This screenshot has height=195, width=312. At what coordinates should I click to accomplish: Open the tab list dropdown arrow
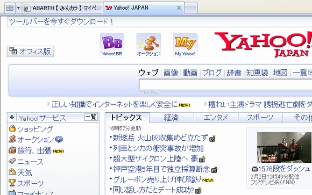pyautogui.click(x=18, y=8)
